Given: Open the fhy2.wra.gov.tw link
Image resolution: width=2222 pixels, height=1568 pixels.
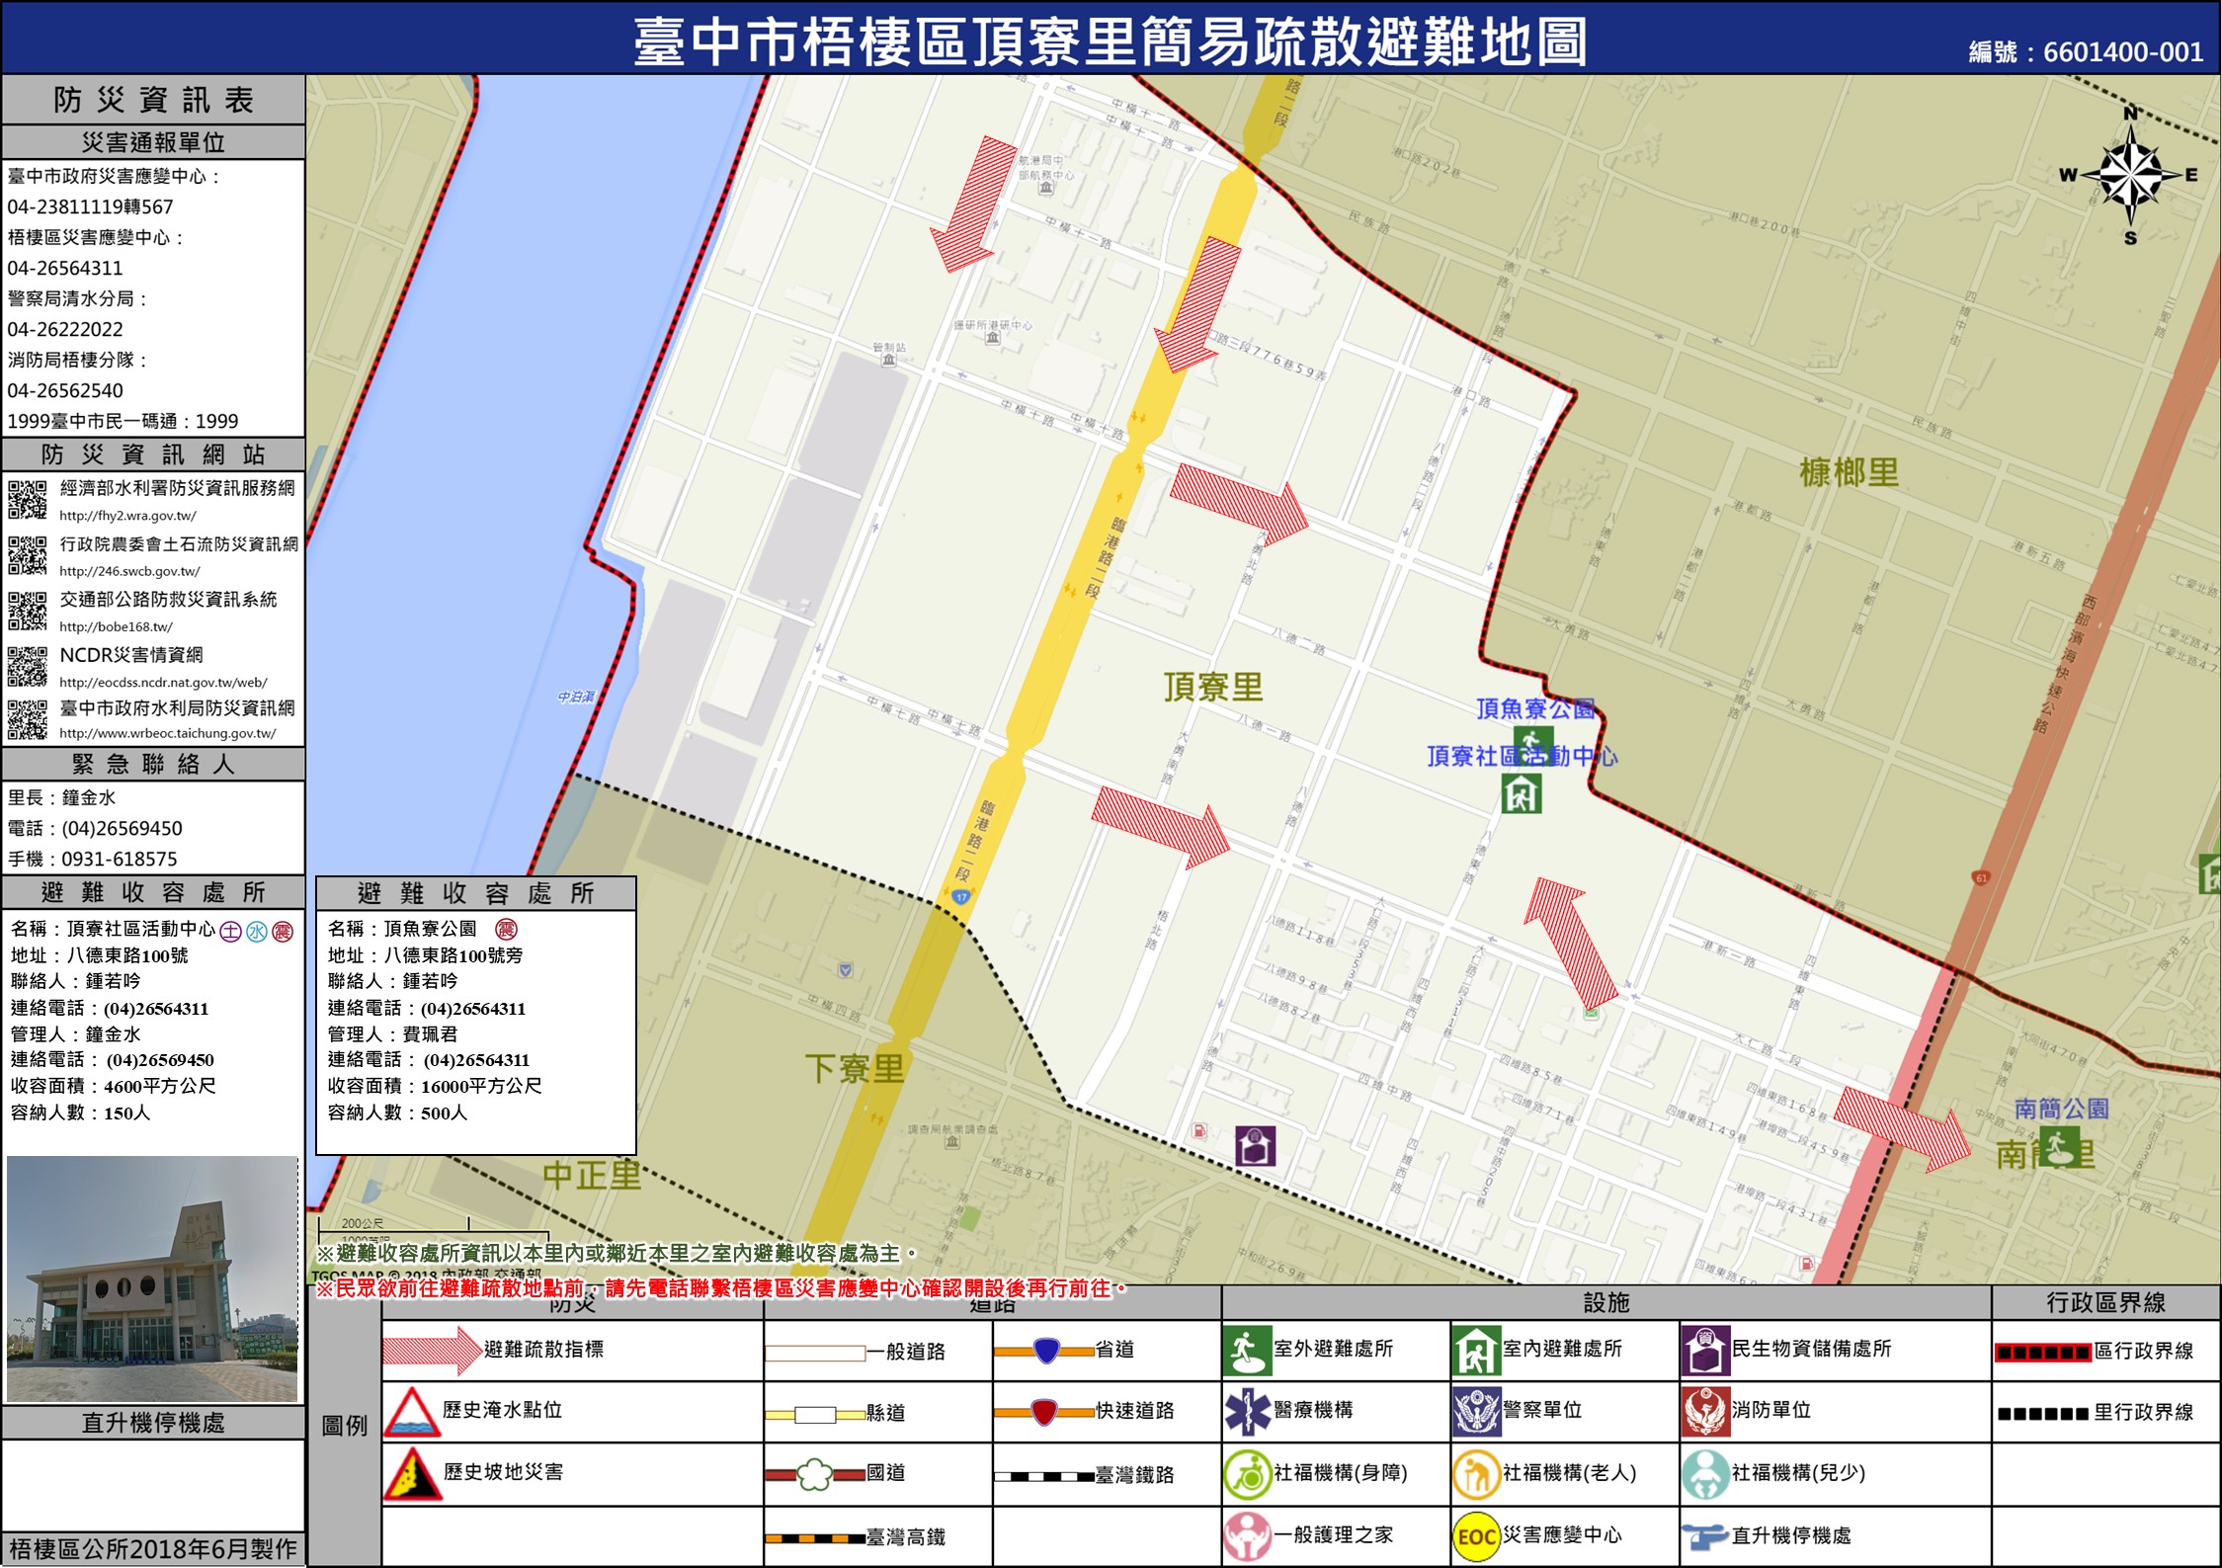Looking at the screenshot, I should click(127, 516).
